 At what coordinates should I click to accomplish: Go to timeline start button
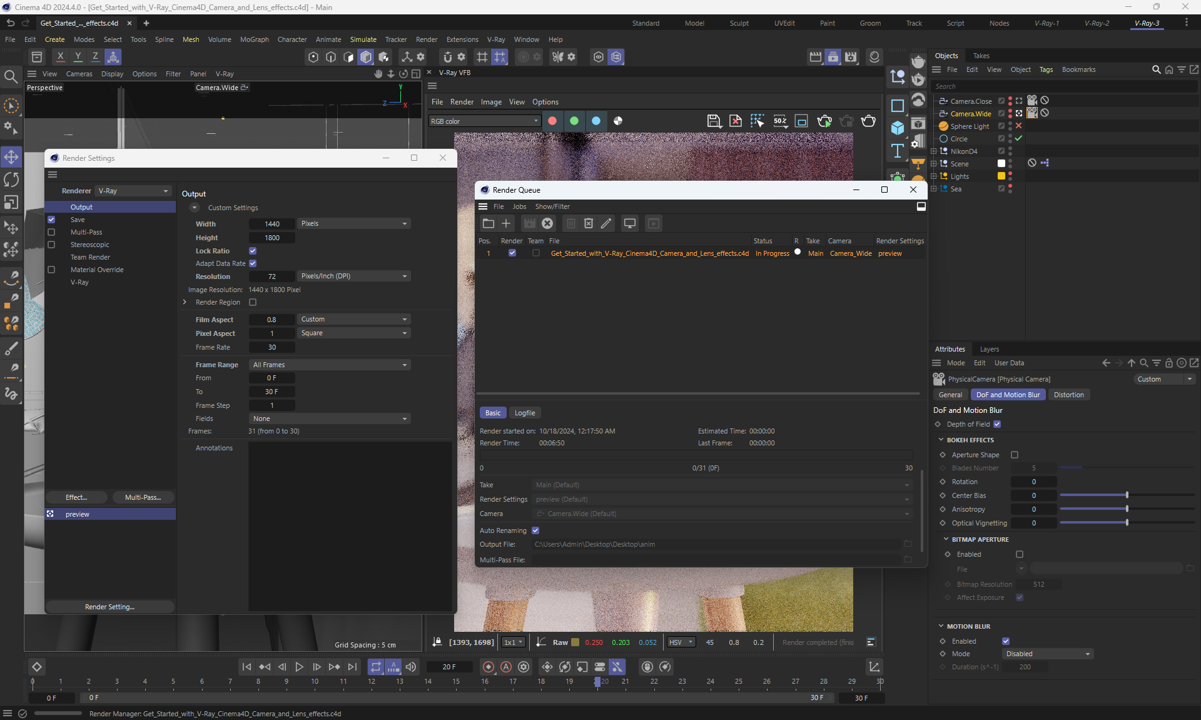(x=246, y=667)
